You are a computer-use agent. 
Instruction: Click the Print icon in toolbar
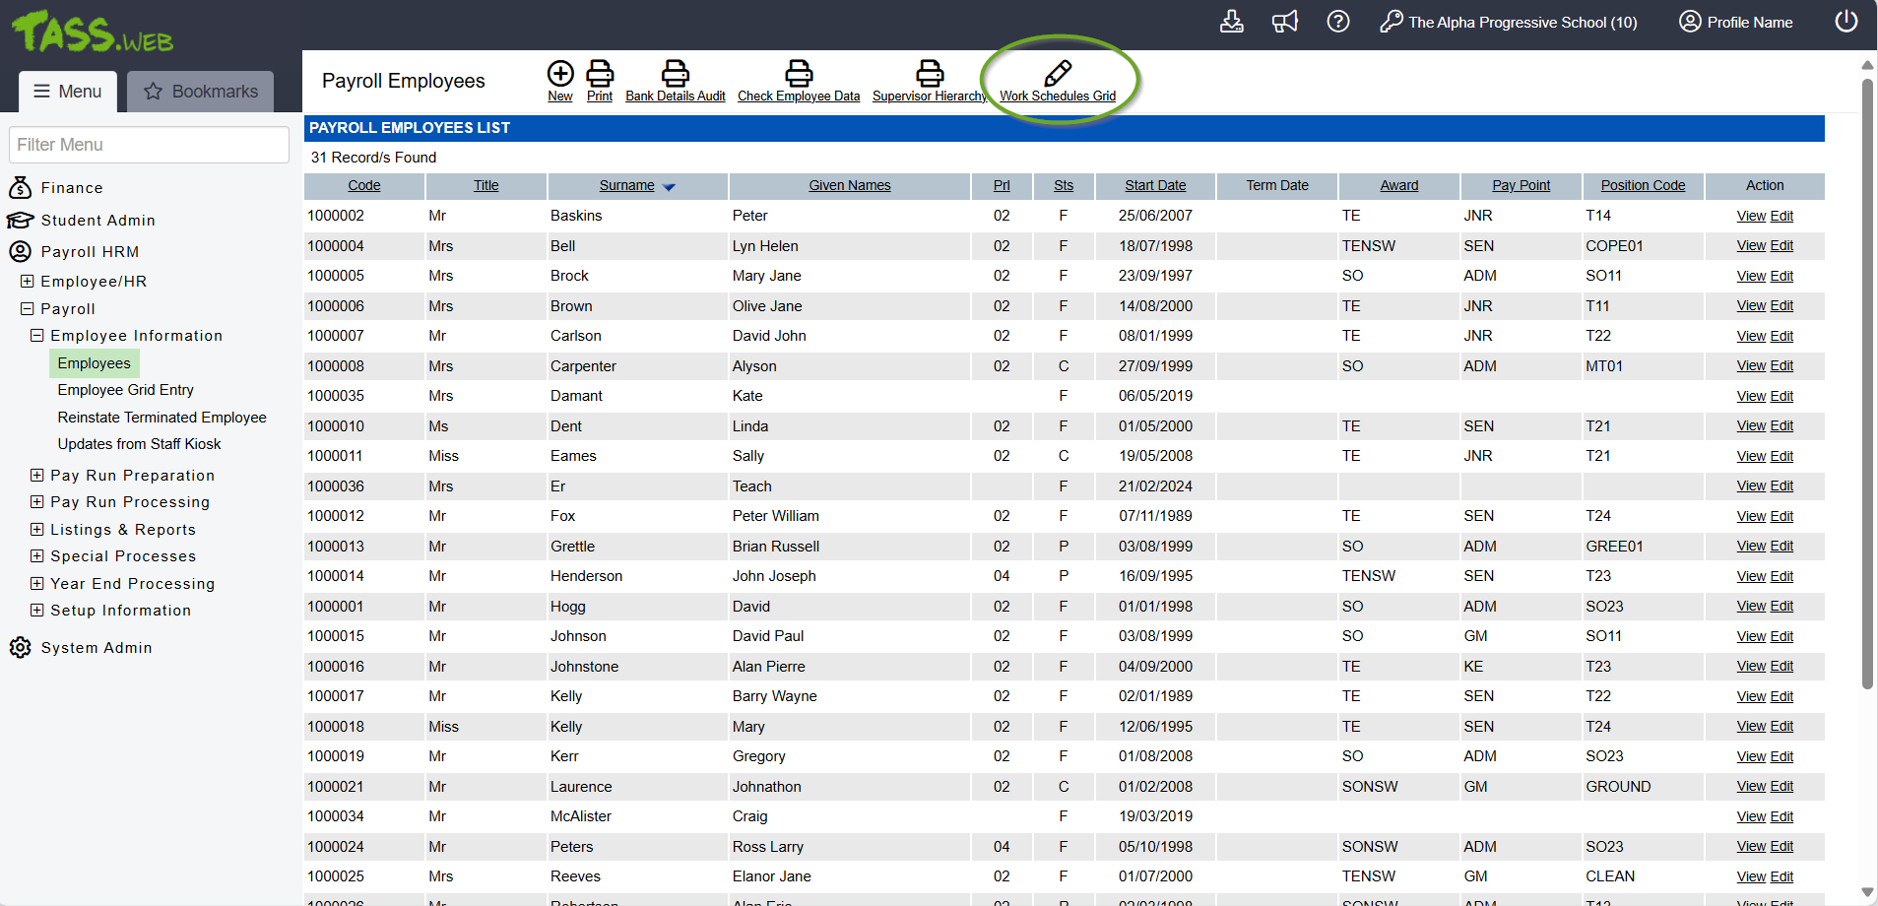[600, 74]
